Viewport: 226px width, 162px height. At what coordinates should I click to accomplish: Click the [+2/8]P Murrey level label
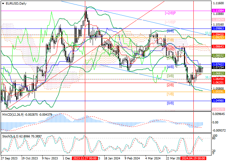(x=170, y=13)
